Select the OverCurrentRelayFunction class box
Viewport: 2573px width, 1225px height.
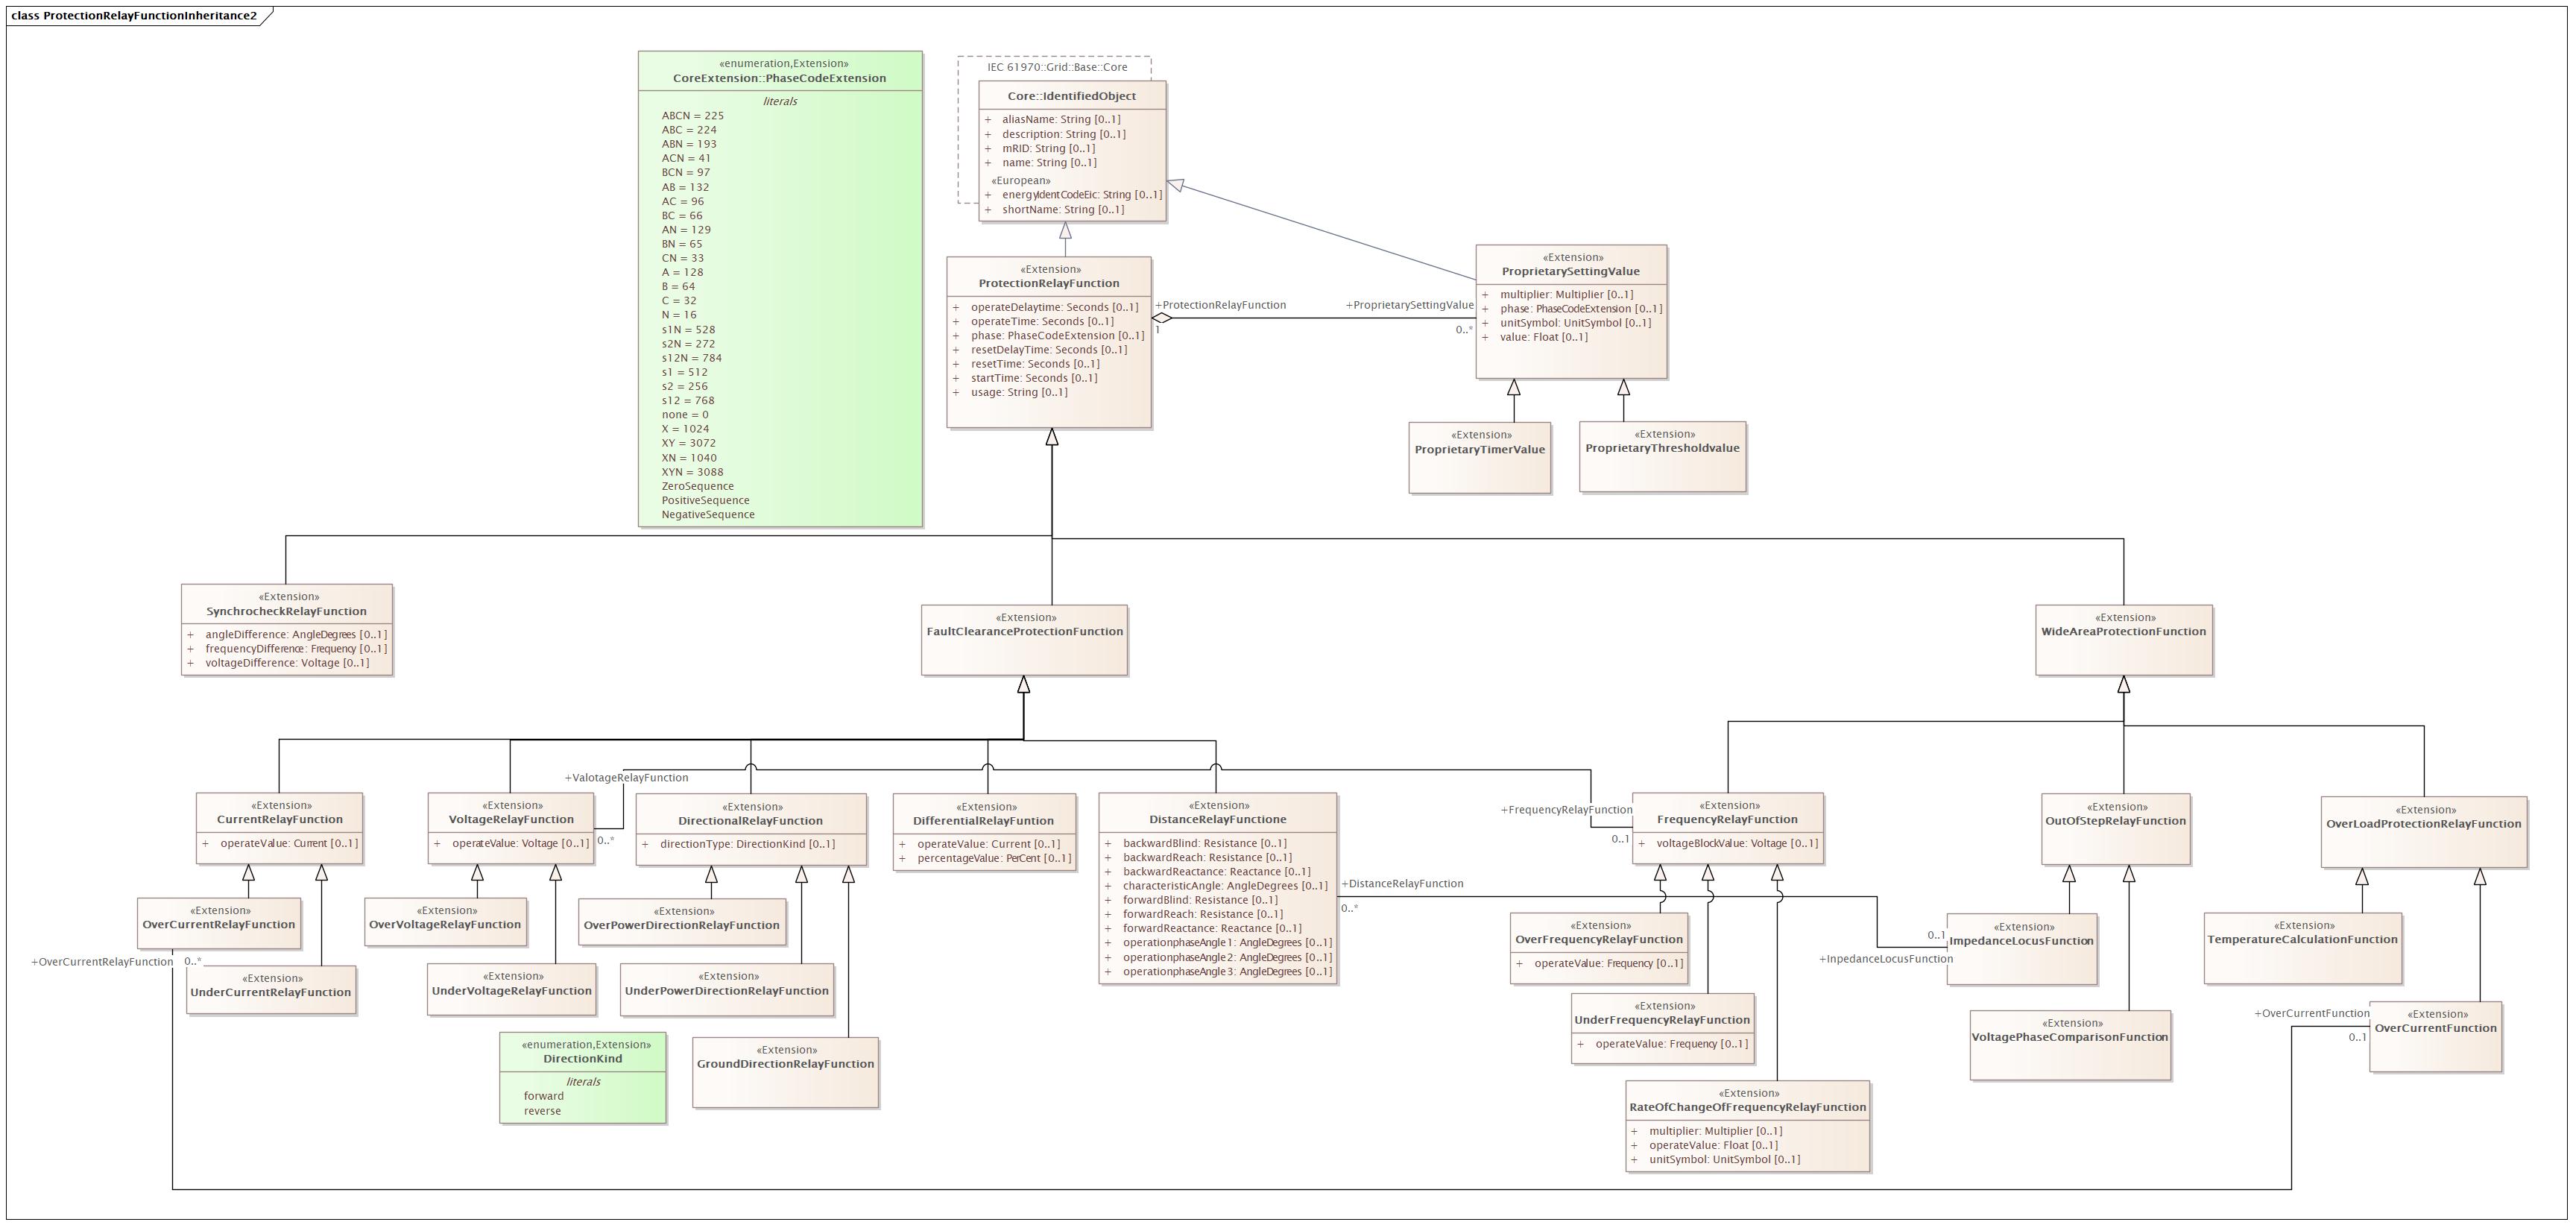pyautogui.click(x=218, y=923)
